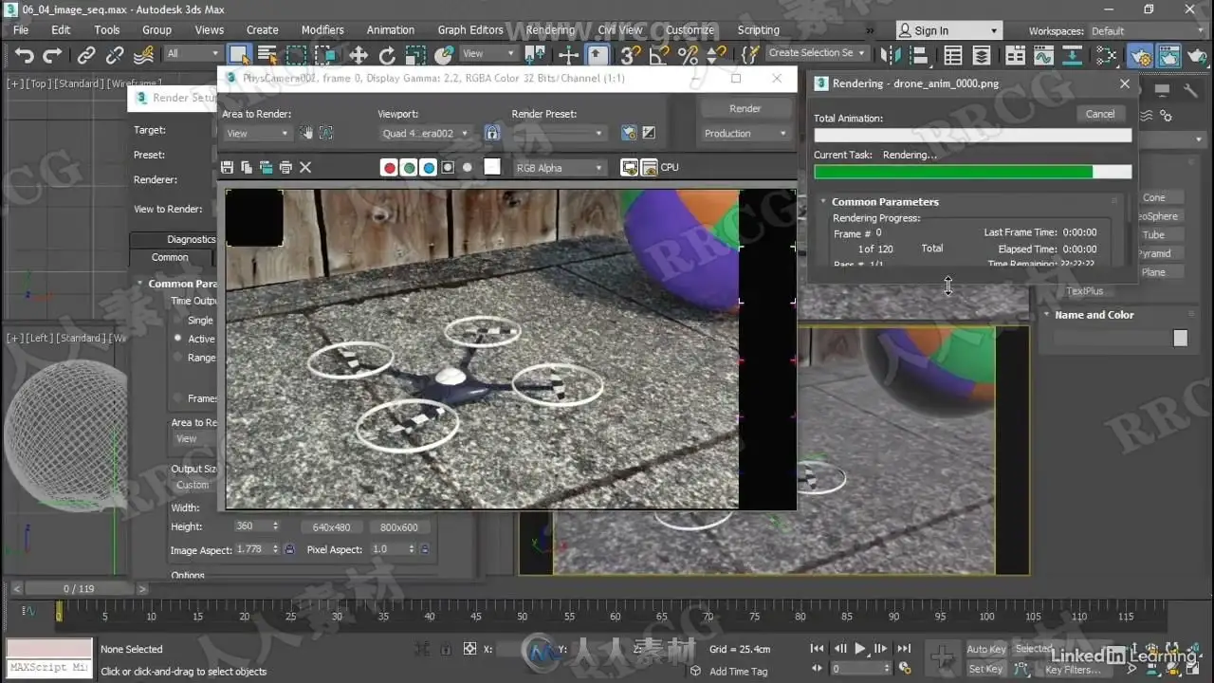Image resolution: width=1214 pixels, height=683 pixels.
Task: Open the Graph Editors menu
Action: point(469,29)
